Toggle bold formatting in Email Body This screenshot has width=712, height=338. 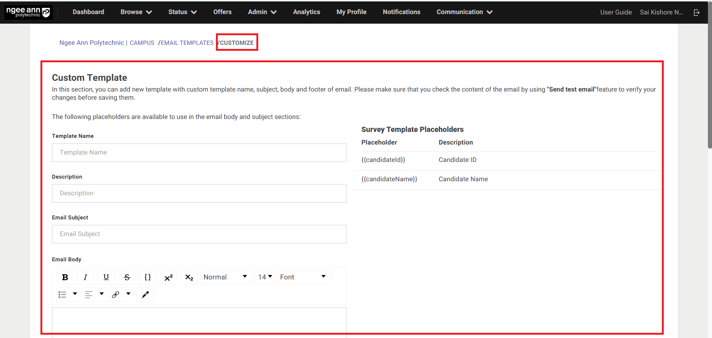[65, 277]
